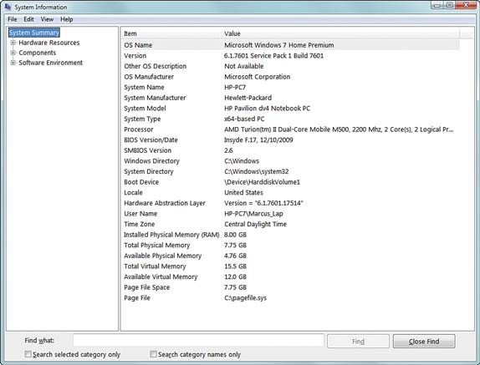Image resolution: width=480 pixels, height=365 pixels.
Task: Select the System Type row
Action: click(290, 119)
